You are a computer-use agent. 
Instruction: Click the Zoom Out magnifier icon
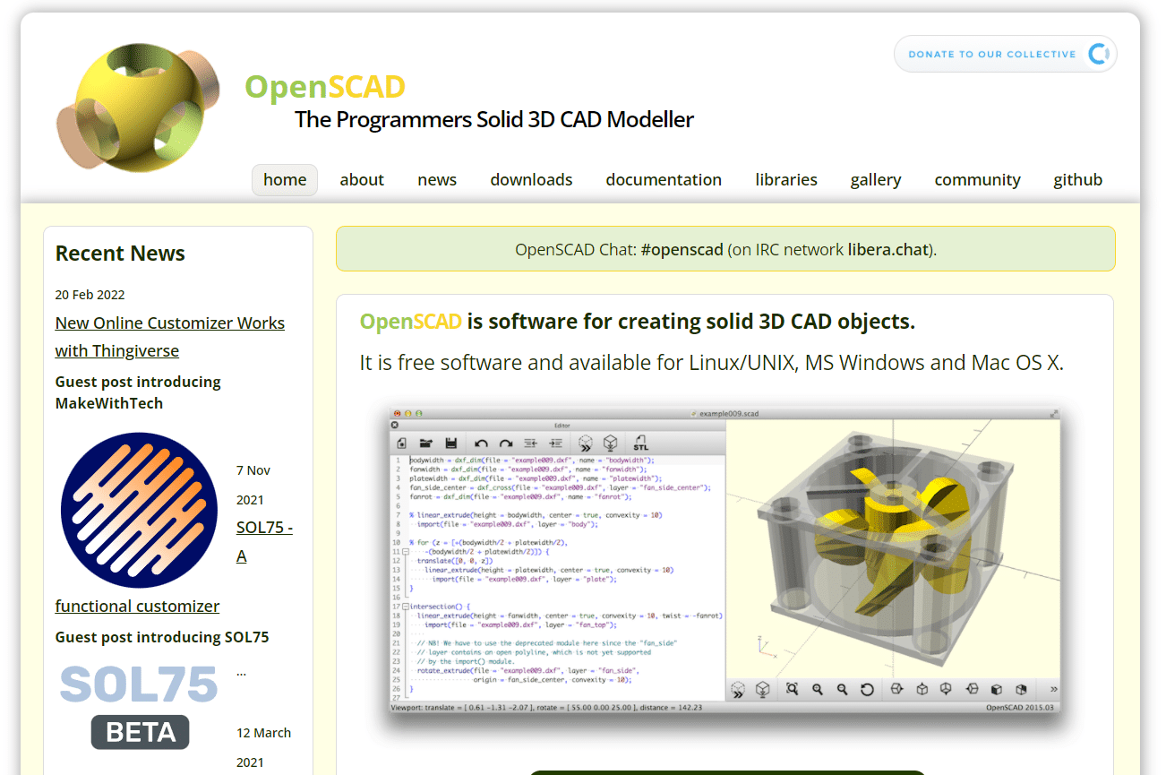(x=842, y=689)
